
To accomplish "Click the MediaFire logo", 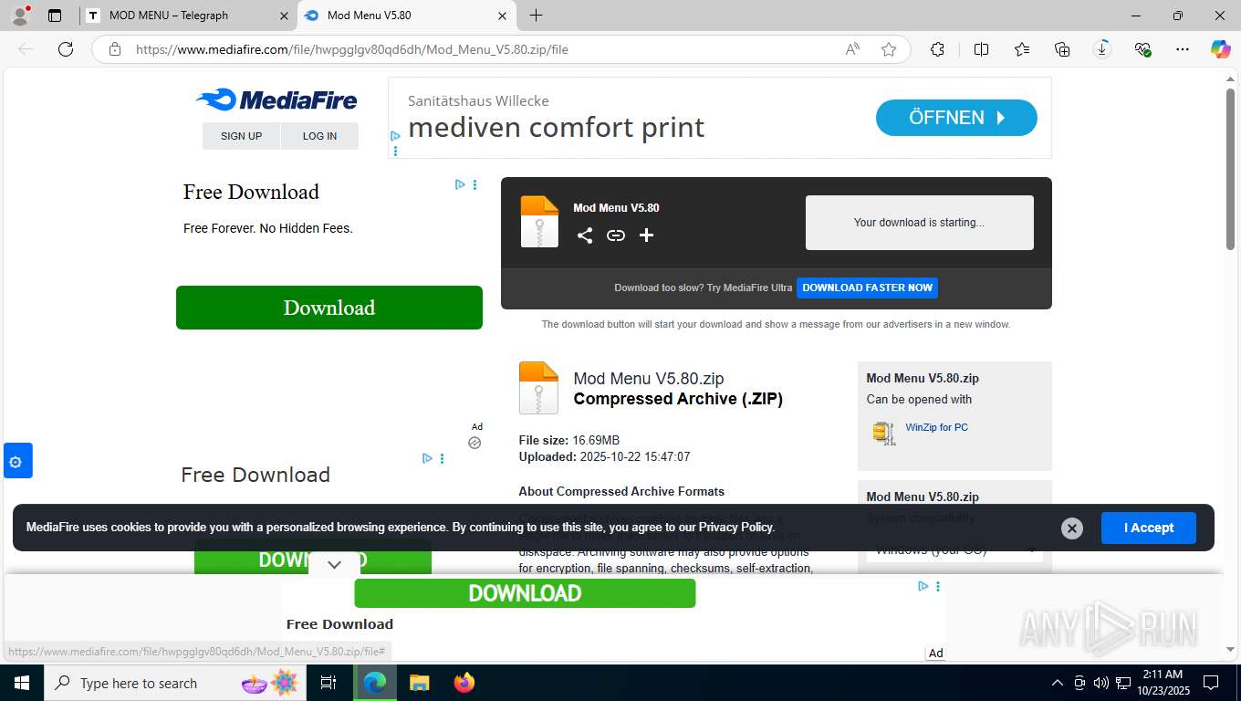I will tap(276, 99).
